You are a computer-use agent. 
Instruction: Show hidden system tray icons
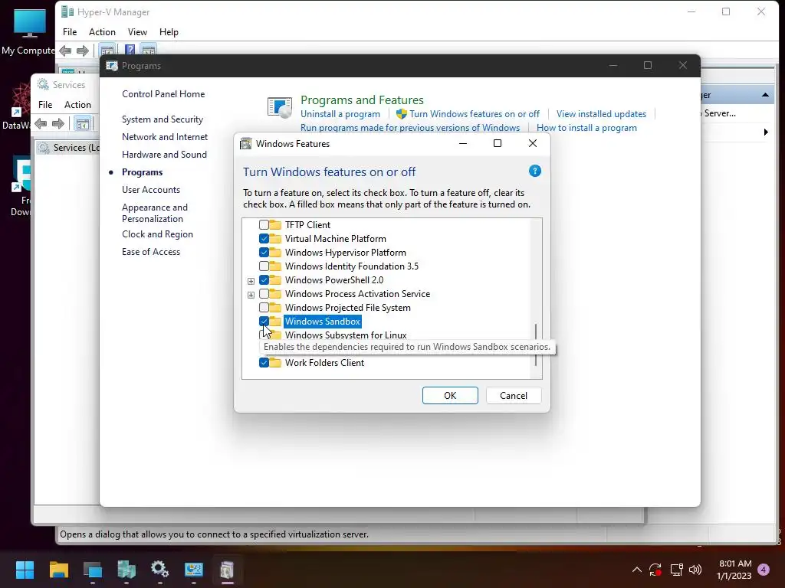point(637,570)
